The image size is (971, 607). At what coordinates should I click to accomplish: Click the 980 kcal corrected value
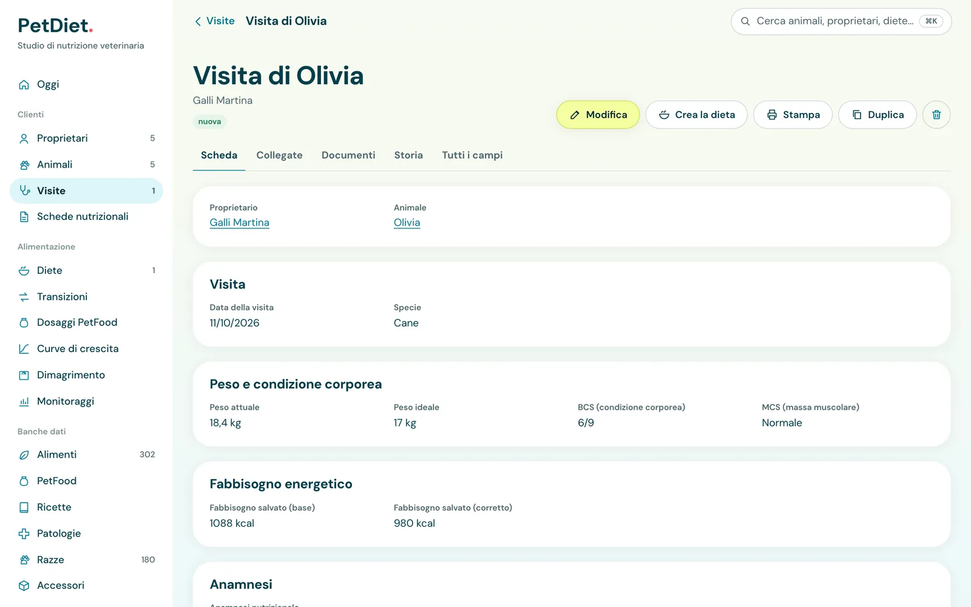(414, 523)
